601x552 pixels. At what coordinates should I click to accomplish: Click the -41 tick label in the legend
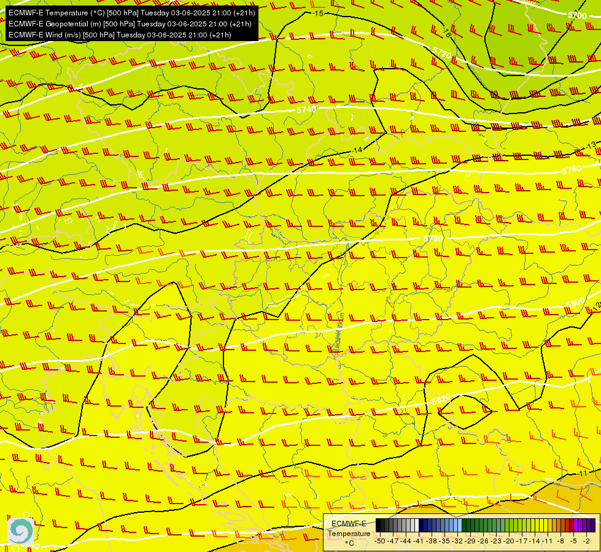coord(419,541)
